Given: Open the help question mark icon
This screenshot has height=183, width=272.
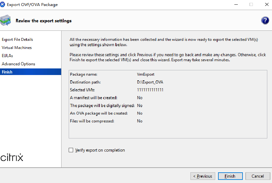Looking at the screenshot, I should [265, 20].
